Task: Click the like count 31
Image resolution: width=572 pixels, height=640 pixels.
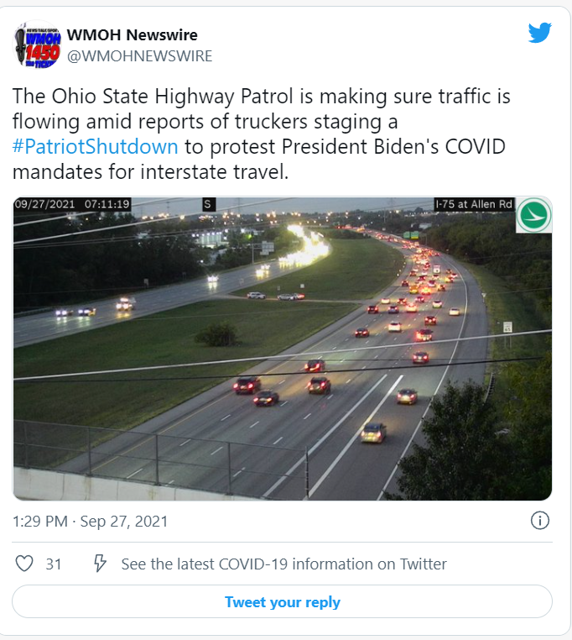Action: click(x=54, y=564)
